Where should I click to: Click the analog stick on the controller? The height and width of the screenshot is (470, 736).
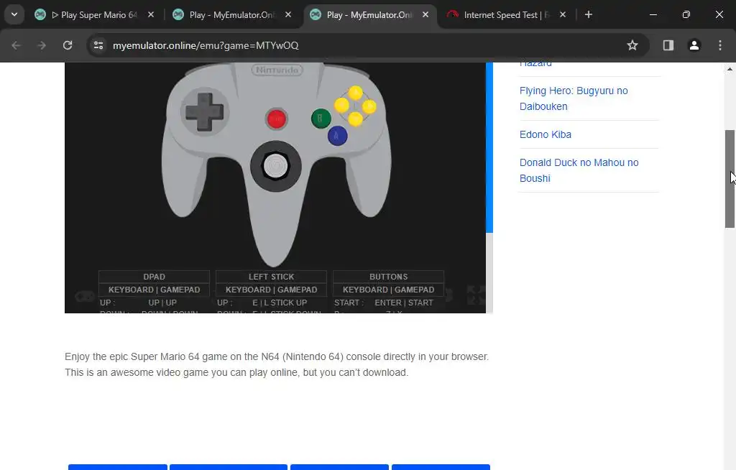point(275,166)
